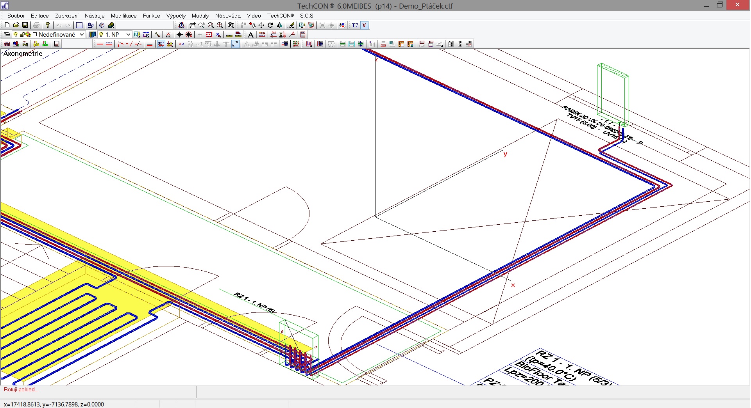Open the Modifikace menu
This screenshot has height=408, width=751.
(x=123, y=16)
